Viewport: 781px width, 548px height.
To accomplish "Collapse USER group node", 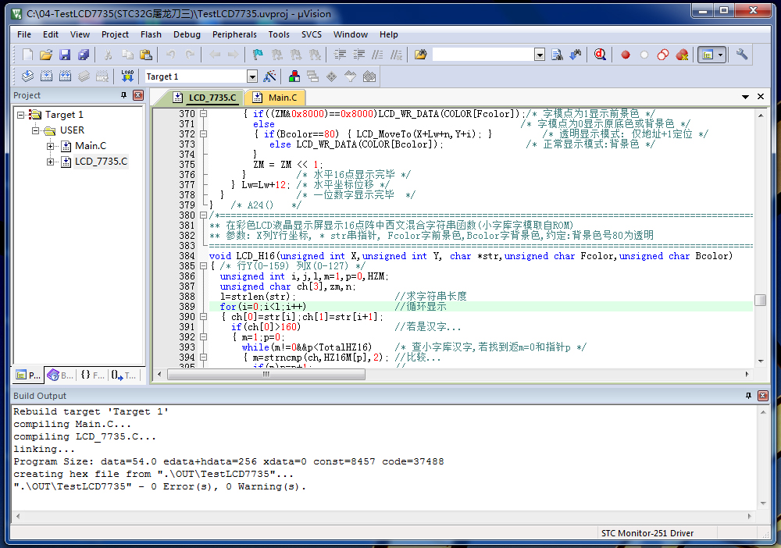I will point(35,130).
